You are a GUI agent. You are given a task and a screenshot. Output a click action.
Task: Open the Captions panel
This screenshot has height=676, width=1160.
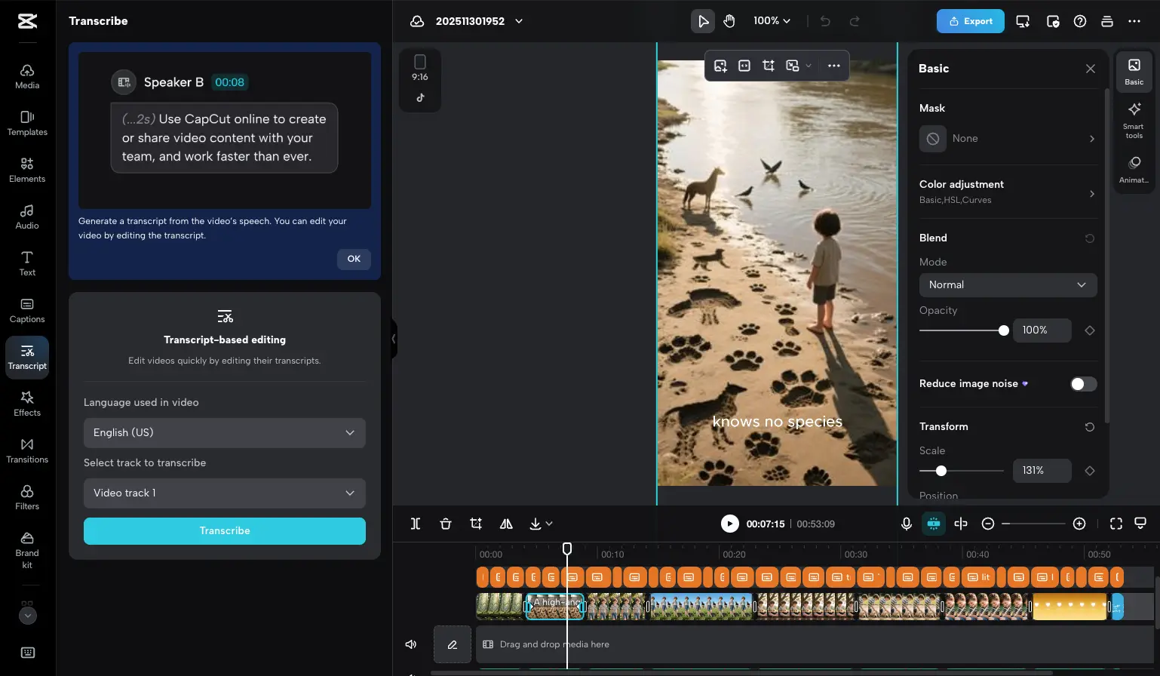coord(27,310)
